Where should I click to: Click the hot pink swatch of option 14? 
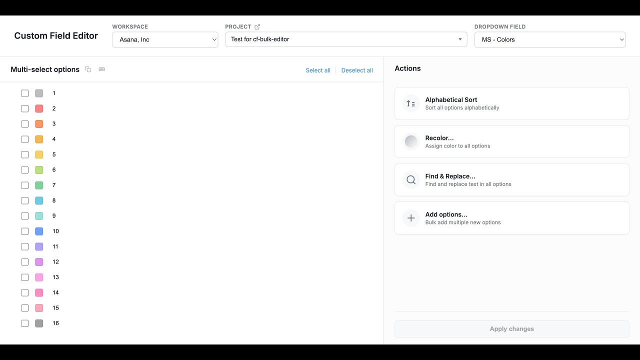pos(39,292)
